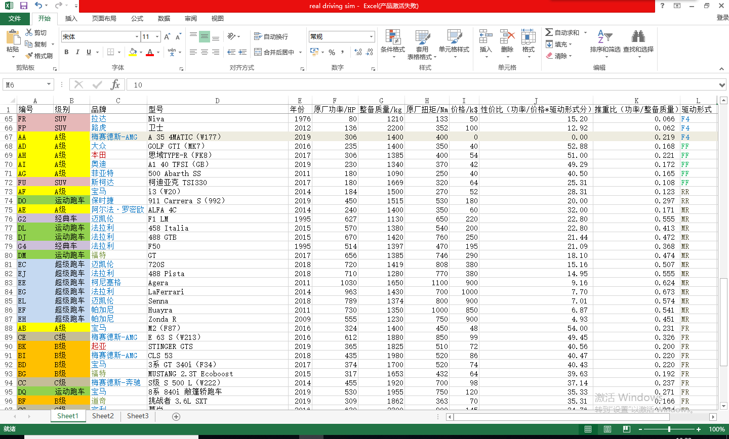Toggle wrap text (自动换行)
The height and width of the screenshot is (439, 729).
271,37
